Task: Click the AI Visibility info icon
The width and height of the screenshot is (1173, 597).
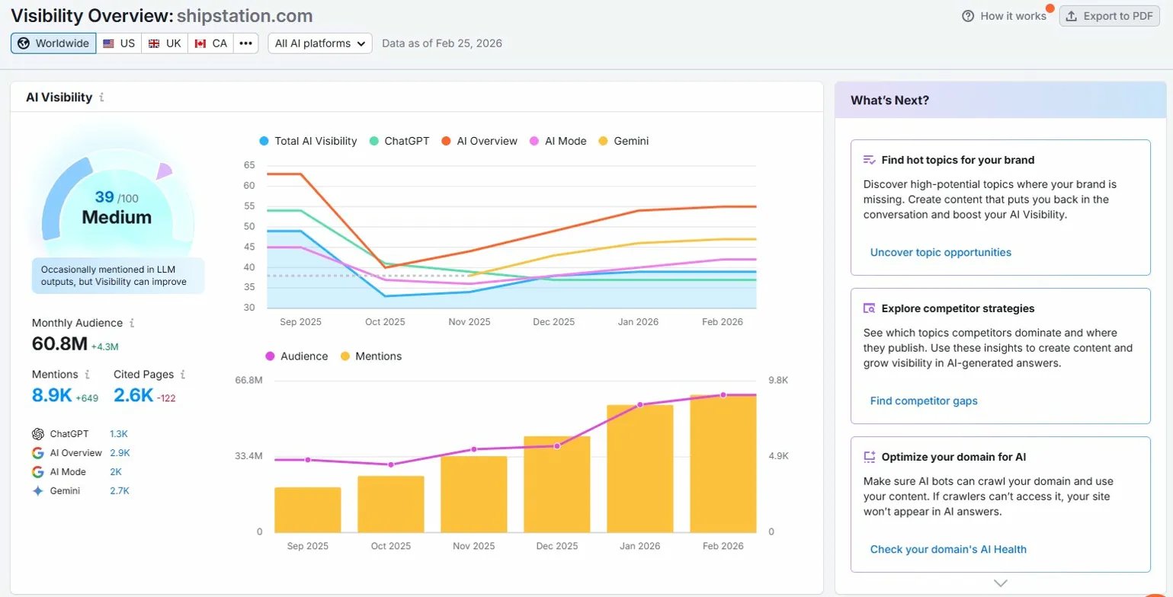Action: [x=102, y=97]
